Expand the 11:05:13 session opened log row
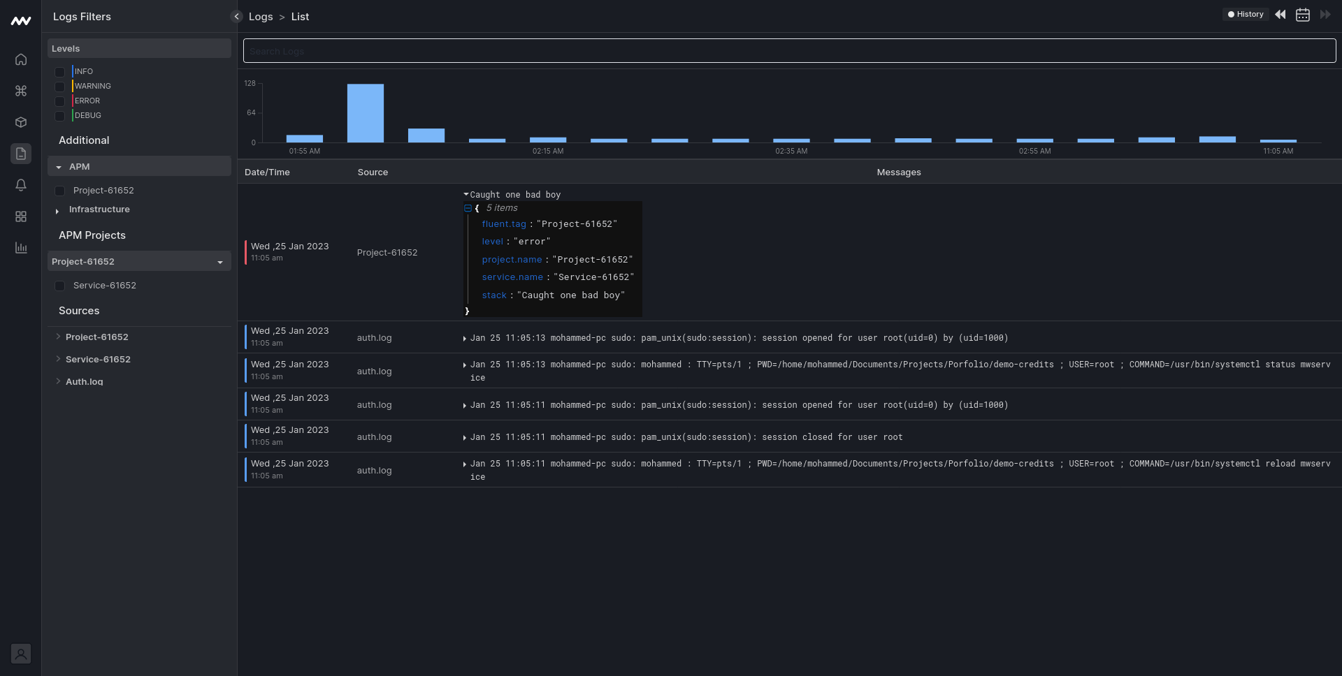1342x676 pixels. coord(465,339)
